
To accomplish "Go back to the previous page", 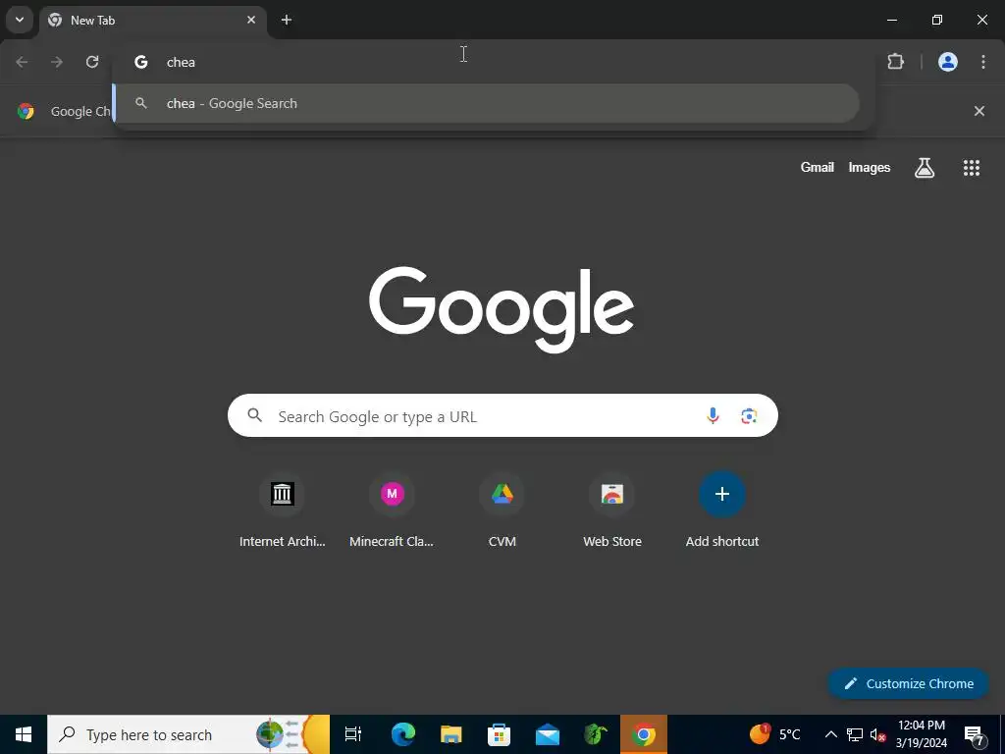I will (22, 62).
